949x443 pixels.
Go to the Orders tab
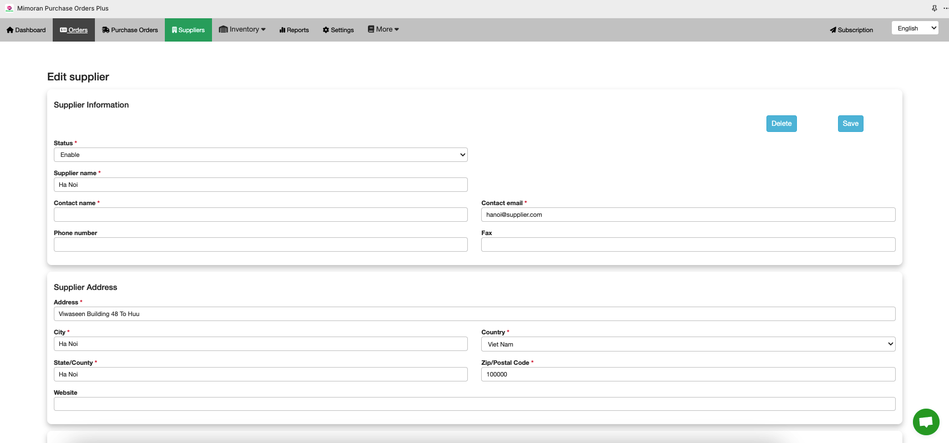tap(74, 30)
